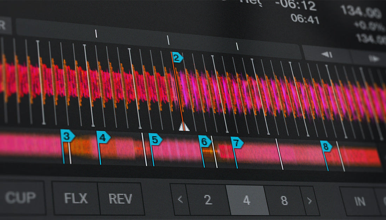Jump to cue marker 6 in overview

[x=205, y=142]
